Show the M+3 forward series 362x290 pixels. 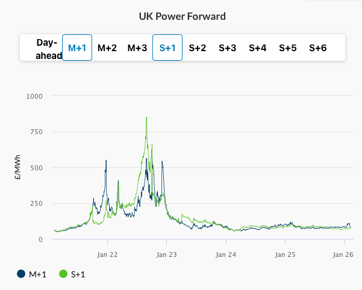pyautogui.click(x=137, y=48)
